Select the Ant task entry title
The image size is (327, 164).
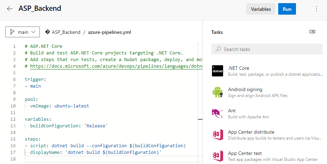tap(232, 111)
